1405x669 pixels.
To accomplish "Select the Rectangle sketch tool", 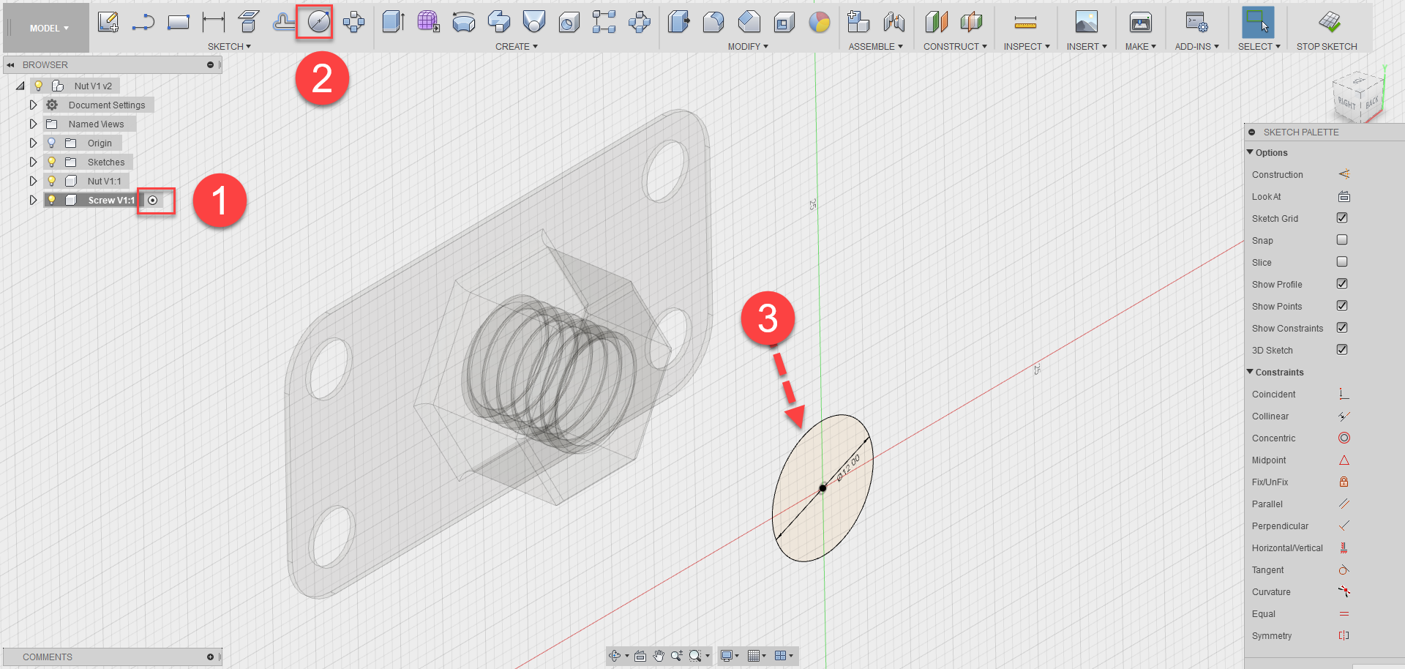I will pos(178,21).
